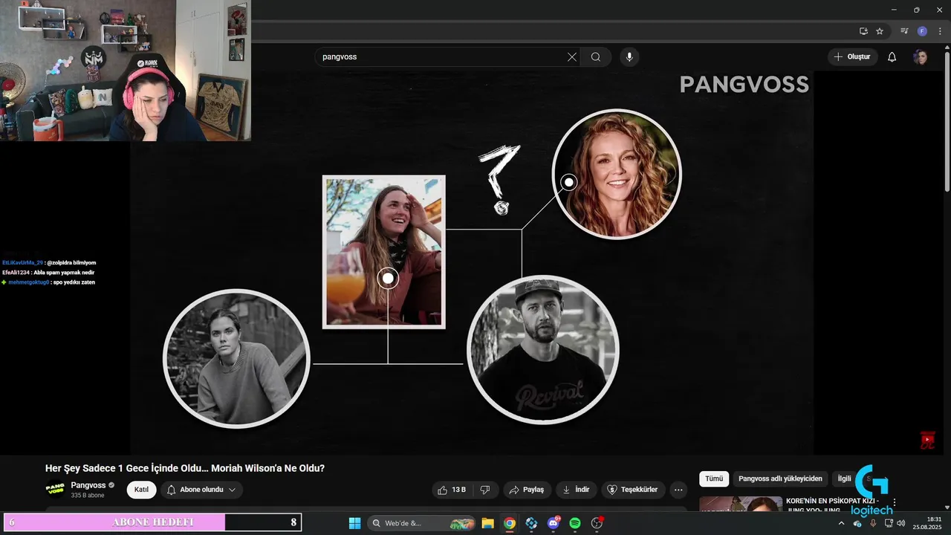This screenshot has height=535, width=951.
Task: Click the magnifier search button on YouTube
Action: pyautogui.click(x=596, y=56)
